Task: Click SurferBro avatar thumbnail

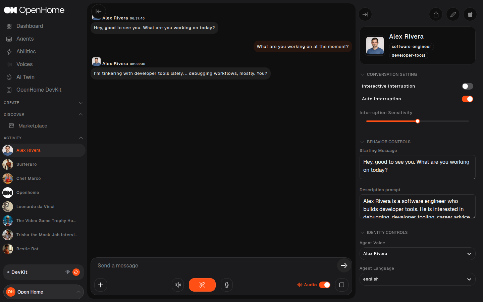Action: [8, 164]
